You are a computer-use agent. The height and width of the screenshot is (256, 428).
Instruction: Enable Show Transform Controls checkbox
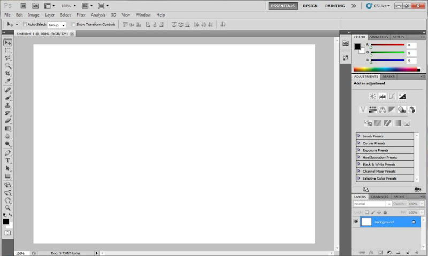[73, 24]
